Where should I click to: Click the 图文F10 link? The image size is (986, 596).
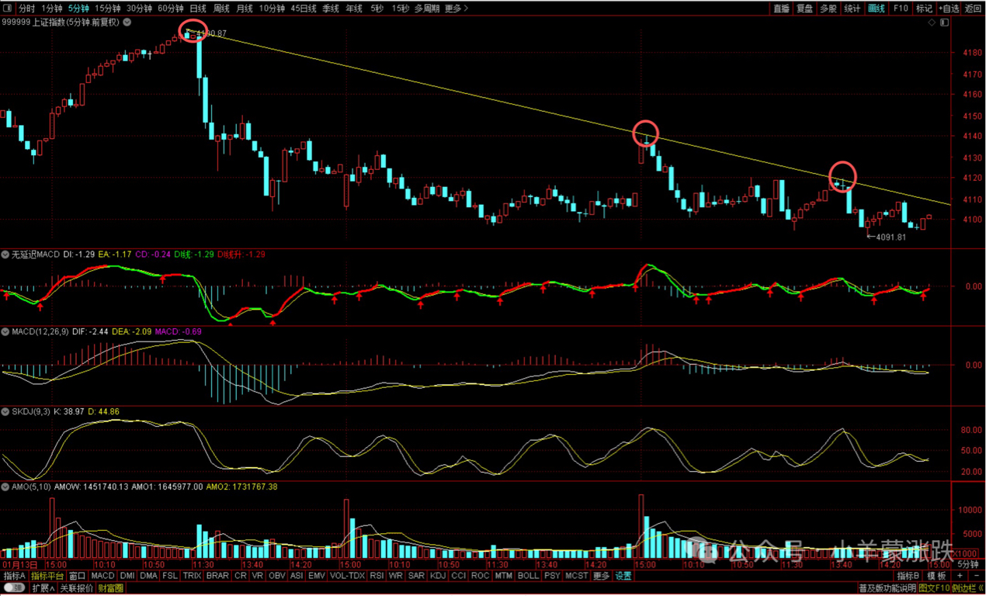tap(934, 588)
